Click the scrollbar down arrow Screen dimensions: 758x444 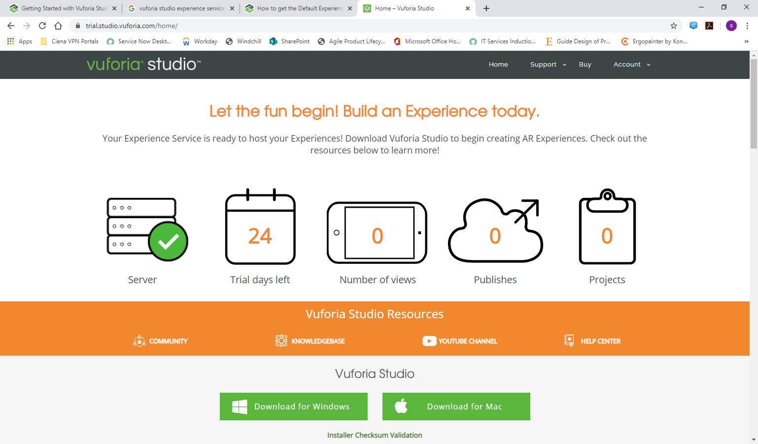[x=754, y=439]
